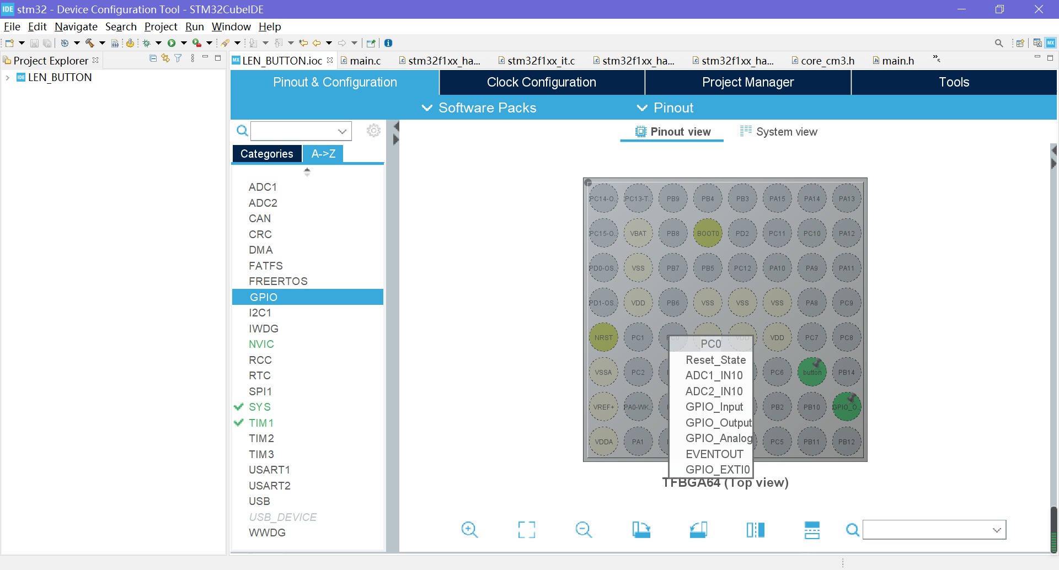Viewport: 1059px width, 570px height.
Task: Open the Project Manager tab
Action: click(748, 82)
